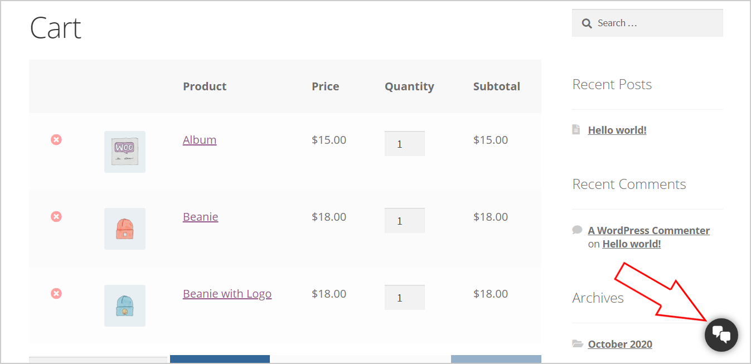Viewport: 751px width, 364px height.
Task: Open the A WordPress Commenter link
Action: click(648, 231)
